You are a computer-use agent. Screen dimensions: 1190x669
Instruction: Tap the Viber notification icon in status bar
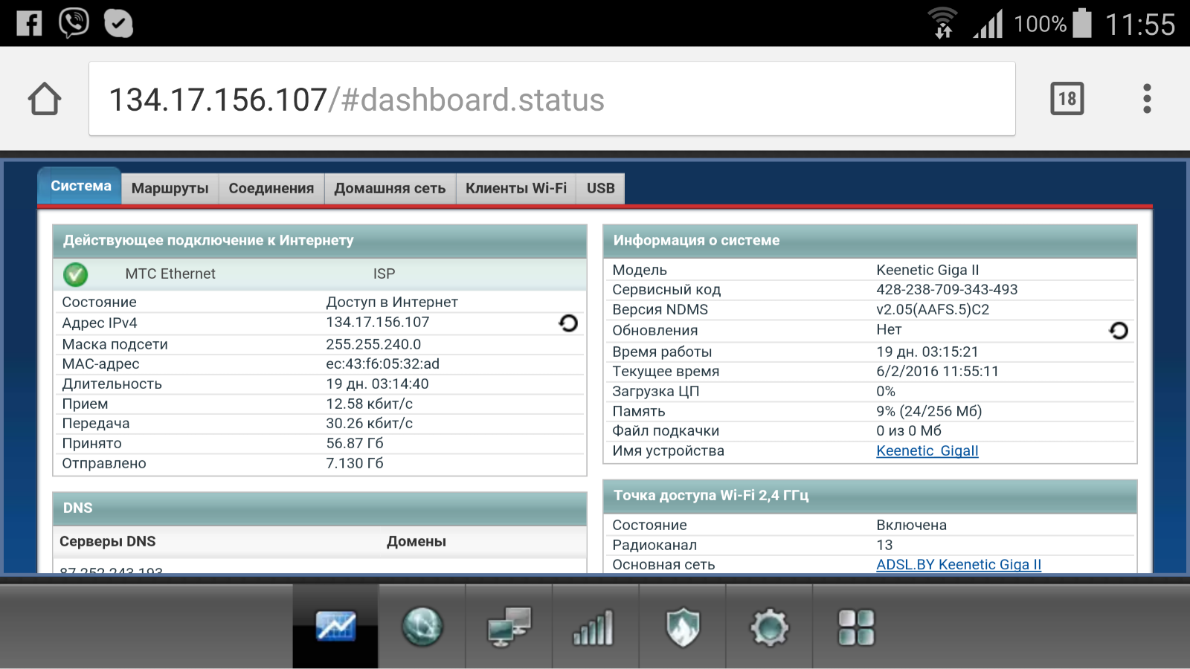[x=74, y=23]
